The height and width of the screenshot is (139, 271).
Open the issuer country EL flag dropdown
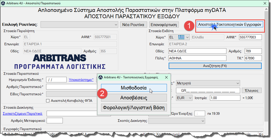click(179, 37)
